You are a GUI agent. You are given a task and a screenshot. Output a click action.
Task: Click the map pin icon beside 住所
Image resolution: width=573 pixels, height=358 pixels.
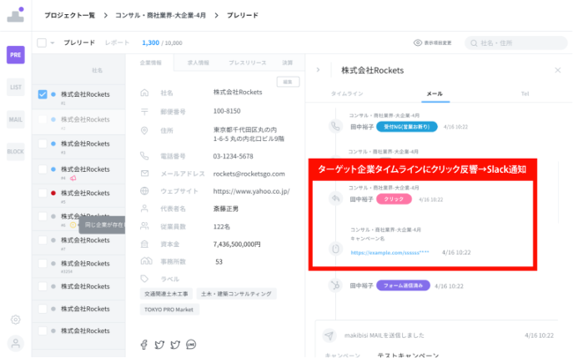(145, 131)
